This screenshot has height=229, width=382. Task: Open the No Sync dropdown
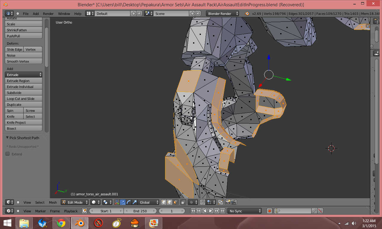[244, 211]
